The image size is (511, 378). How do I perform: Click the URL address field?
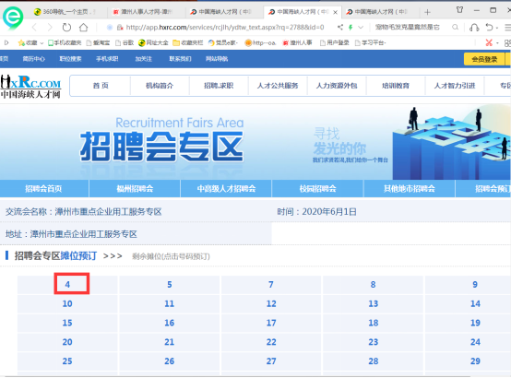click(225, 28)
